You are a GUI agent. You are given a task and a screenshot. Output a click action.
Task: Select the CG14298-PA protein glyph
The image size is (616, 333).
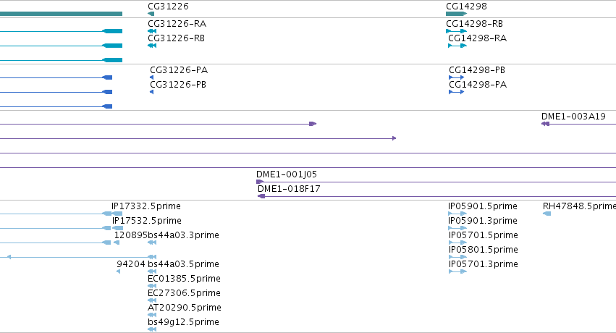[x=457, y=92]
